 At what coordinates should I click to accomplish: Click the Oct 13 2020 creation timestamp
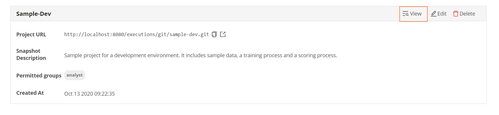pos(89,94)
